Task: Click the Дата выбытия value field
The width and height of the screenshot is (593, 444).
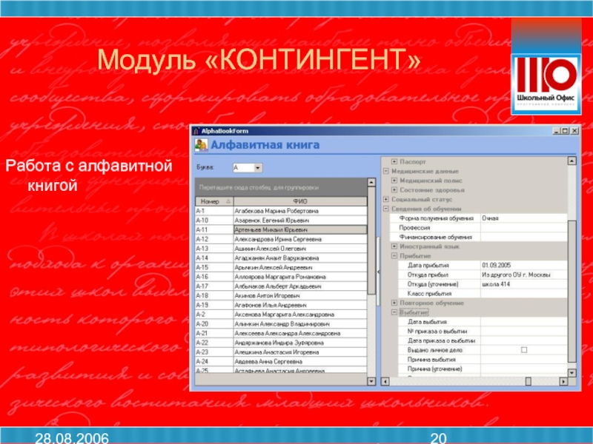Action: (524, 322)
